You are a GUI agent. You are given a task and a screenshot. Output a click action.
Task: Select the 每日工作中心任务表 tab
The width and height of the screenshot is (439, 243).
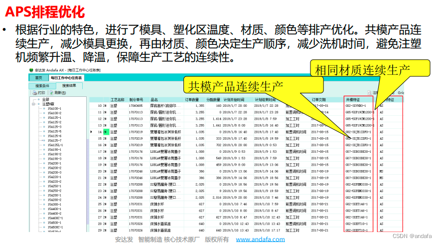(x=66, y=78)
